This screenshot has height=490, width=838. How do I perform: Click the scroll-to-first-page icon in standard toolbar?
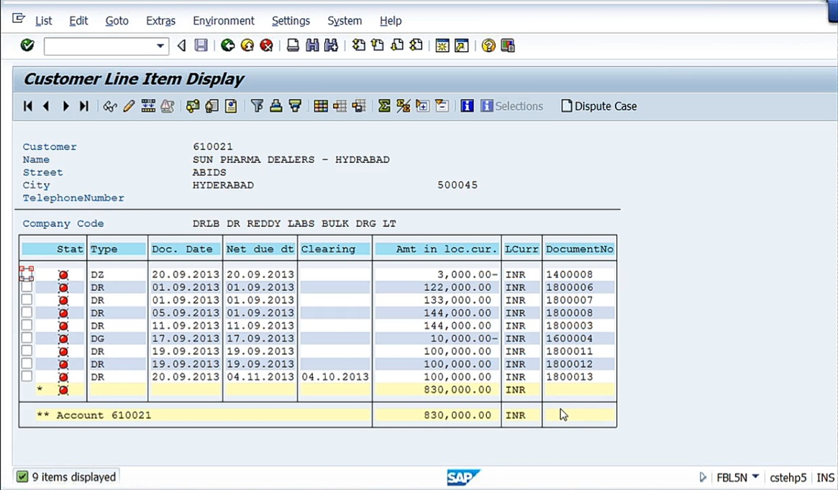[359, 45]
